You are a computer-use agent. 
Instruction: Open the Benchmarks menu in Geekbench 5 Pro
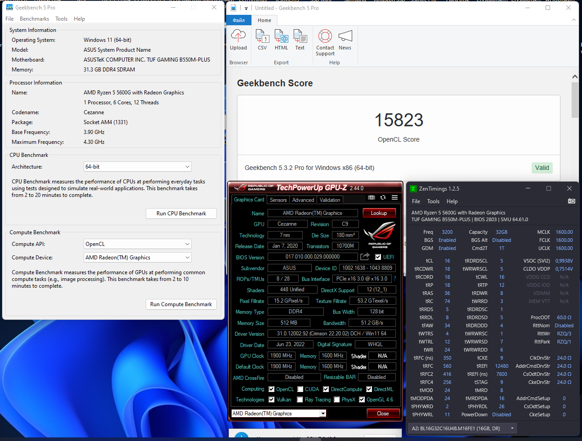coord(34,19)
